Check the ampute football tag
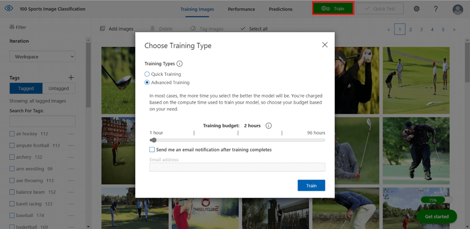 (12, 146)
